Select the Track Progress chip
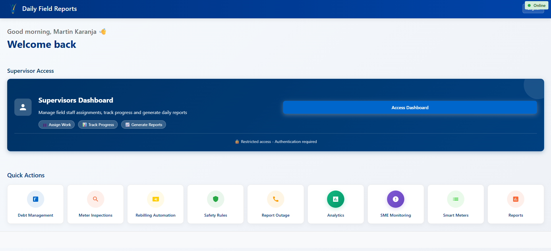Screen dimensions: 551x251 coord(98,125)
